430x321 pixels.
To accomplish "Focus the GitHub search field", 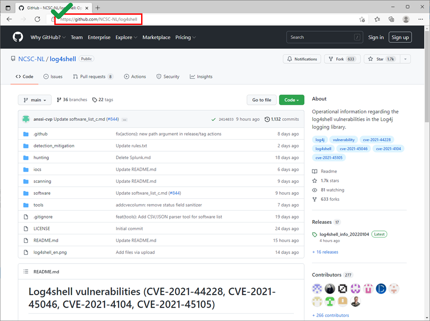I will [x=325, y=37].
